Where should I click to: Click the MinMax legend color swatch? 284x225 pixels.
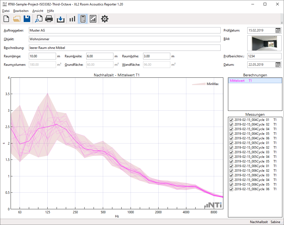pyautogui.click(x=198, y=84)
